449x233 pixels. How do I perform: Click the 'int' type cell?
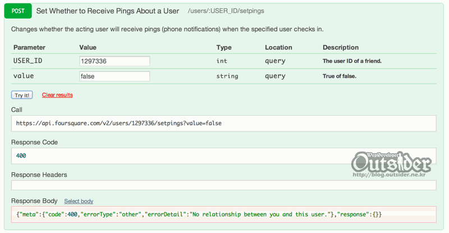[x=222, y=61]
